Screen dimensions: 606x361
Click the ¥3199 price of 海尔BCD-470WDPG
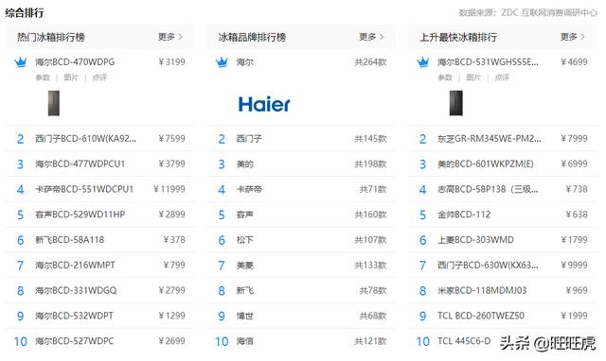pyautogui.click(x=172, y=62)
